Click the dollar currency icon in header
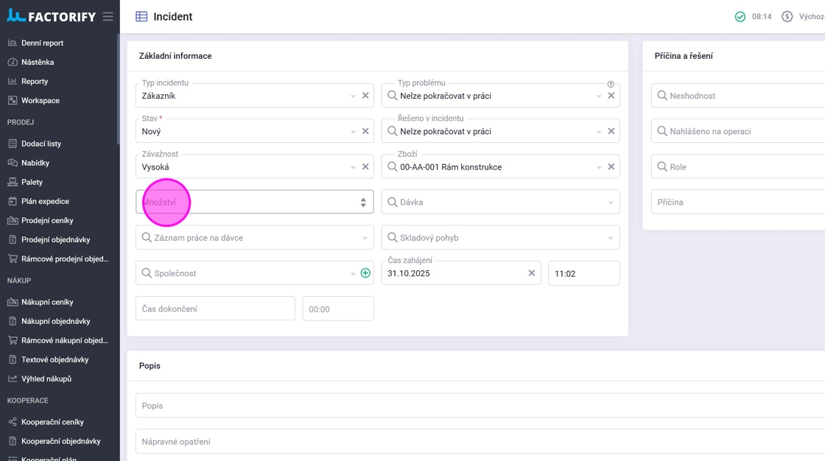The width and height of the screenshot is (825, 461). (x=787, y=16)
